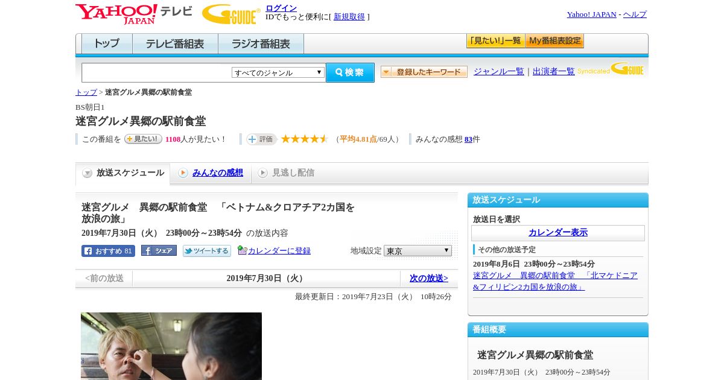Click the ジャンル一覧 link
This screenshot has height=380, width=724.
point(499,71)
